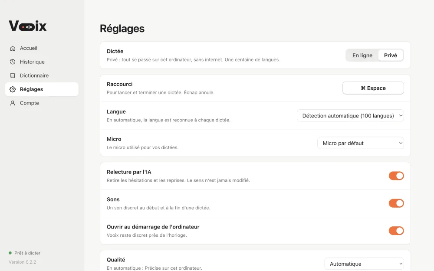Click the Vooix logo
This screenshot has height=271, width=434.
tap(28, 26)
